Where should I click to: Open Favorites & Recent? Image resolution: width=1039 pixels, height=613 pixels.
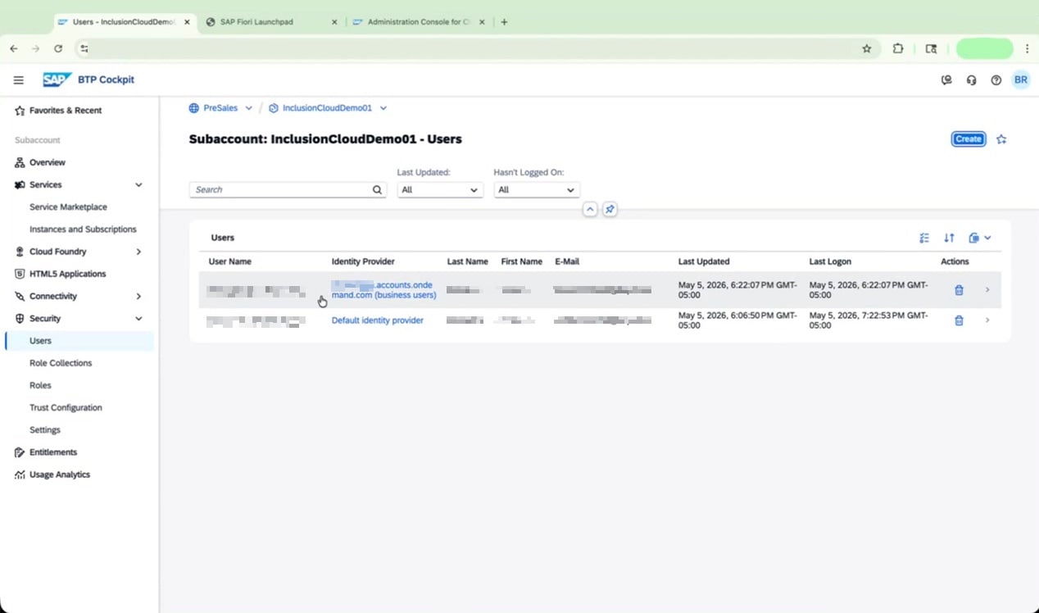pyautogui.click(x=66, y=110)
